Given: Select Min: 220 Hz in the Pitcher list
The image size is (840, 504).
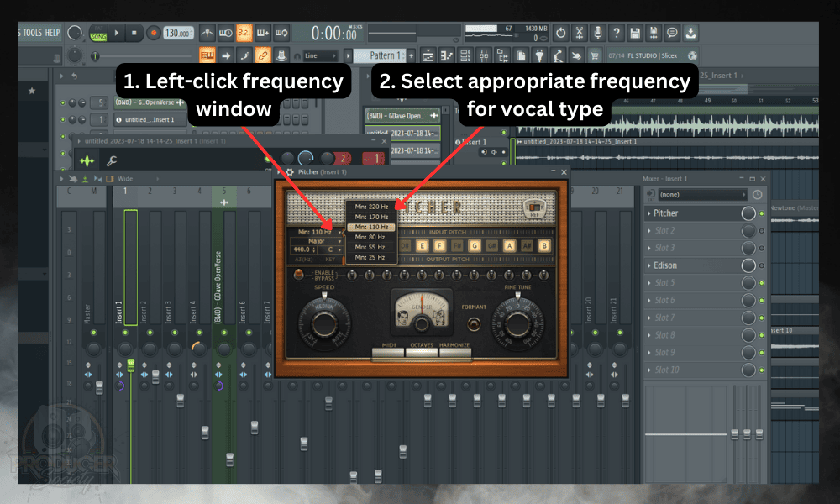Looking at the screenshot, I should (371, 207).
